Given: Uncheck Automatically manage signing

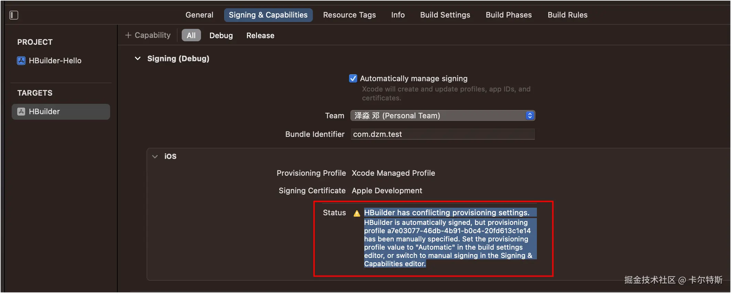Looking at the screenshot, I should tap(353, 79).
